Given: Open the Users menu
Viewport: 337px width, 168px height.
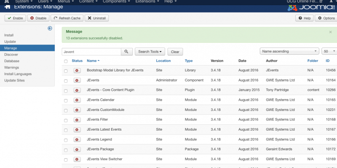Looking at the screenshot, I should coord(45,2).
